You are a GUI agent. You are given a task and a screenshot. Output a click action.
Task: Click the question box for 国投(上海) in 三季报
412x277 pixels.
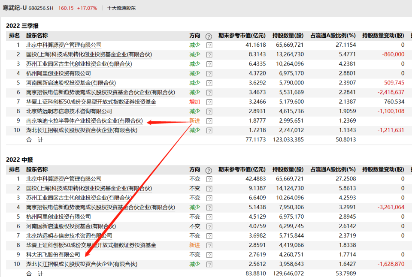209,54
